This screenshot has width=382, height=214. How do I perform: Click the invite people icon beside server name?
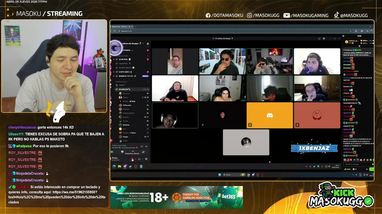[x=148, y=44]
